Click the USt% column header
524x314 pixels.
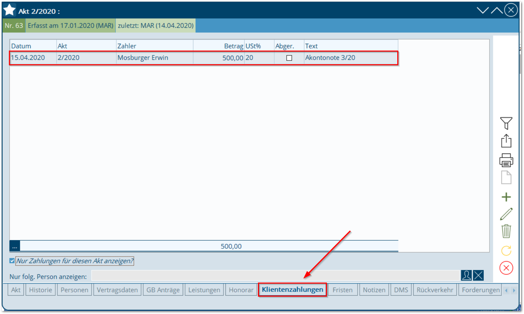pos(259,46)
